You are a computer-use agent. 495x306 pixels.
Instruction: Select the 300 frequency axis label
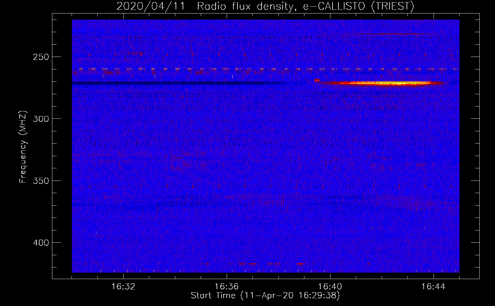[41, 119]
